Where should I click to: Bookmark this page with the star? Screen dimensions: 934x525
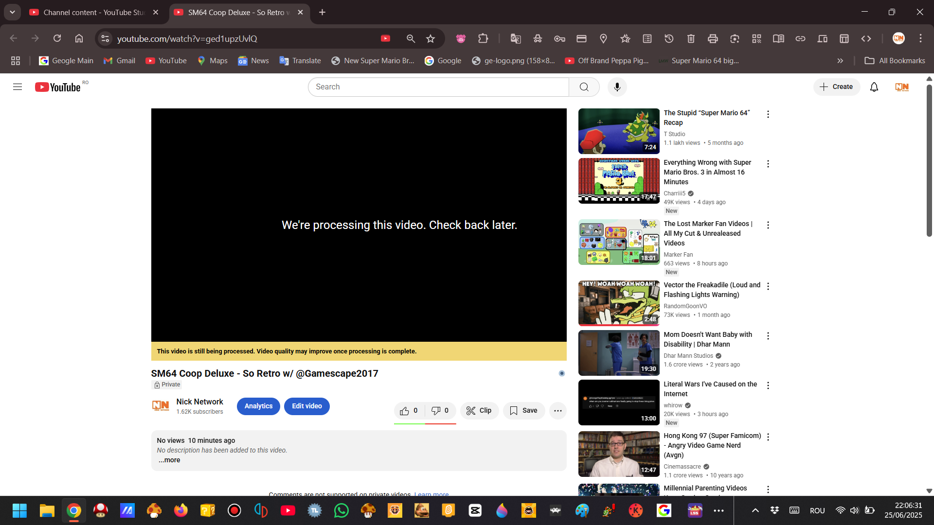(431, 38)
